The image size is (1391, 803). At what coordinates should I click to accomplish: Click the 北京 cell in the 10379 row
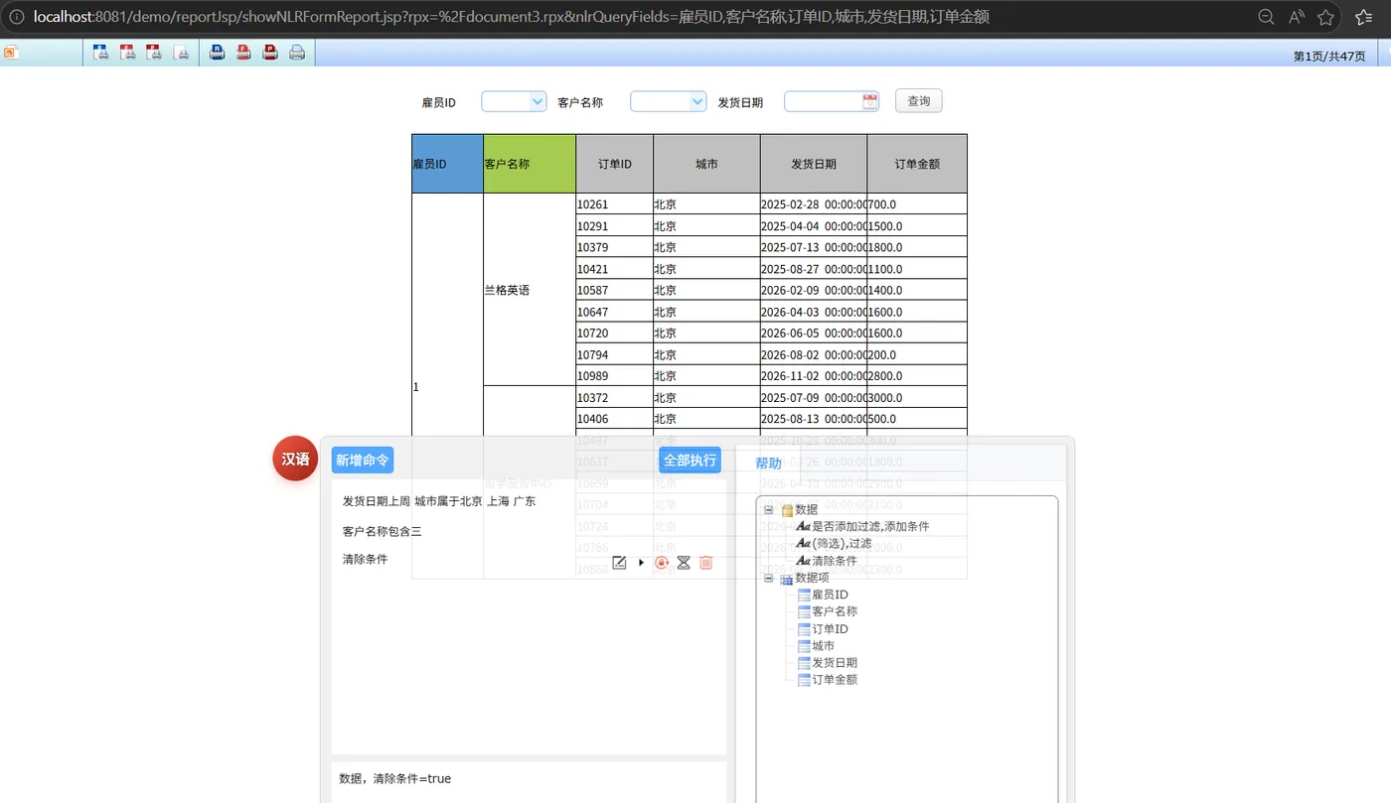click(x=706, y=247)
